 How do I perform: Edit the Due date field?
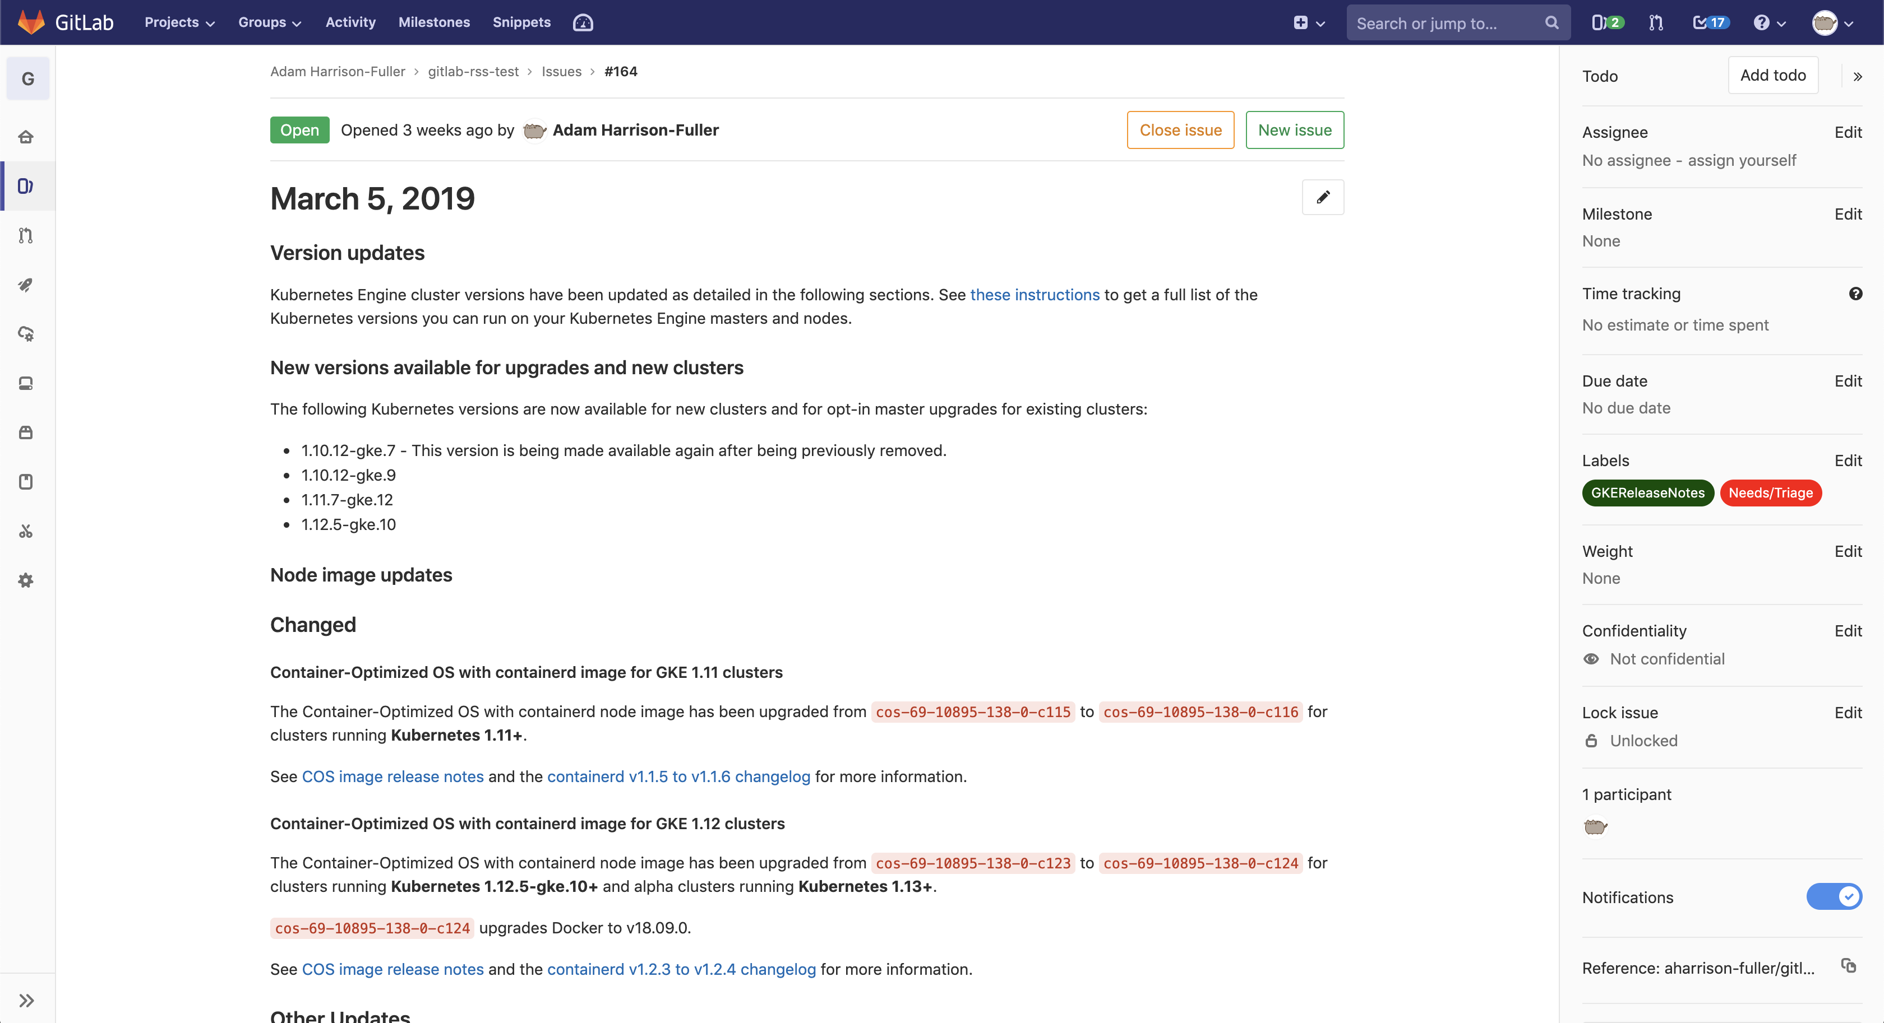(1848, 381)
